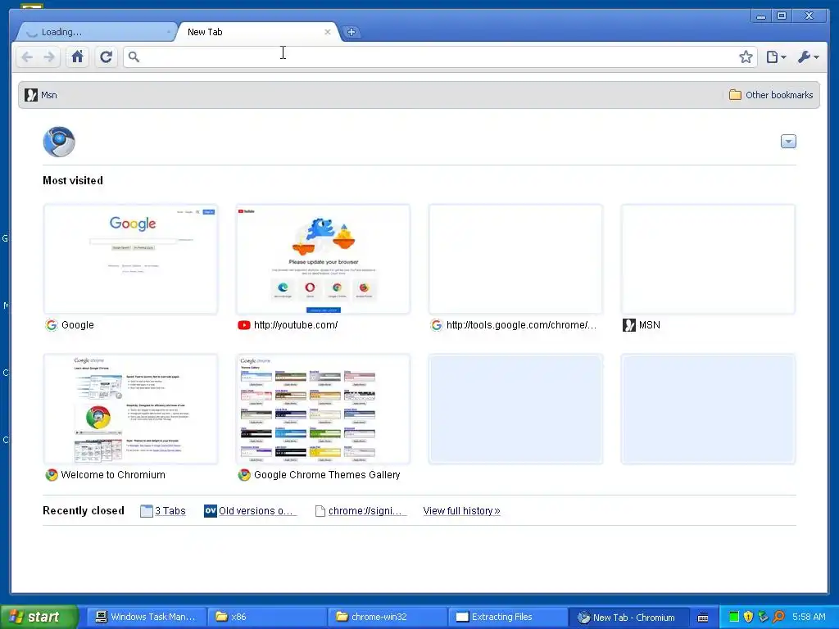Click the OV favicon next to Old versions
The width and height of the screenshot is (839, 629).
(211, 511)
